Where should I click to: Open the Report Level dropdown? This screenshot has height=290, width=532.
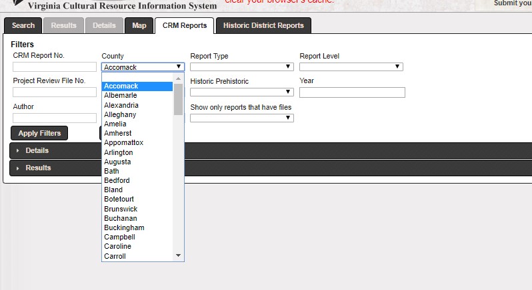351,67
